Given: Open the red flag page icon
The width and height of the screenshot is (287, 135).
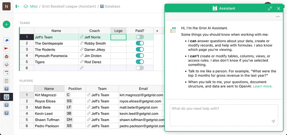Looking at the screenshot, I should coord(6,49).
